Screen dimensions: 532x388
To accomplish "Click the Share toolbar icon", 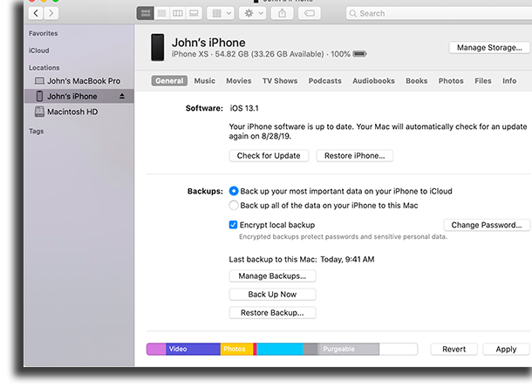I will pos(283,13).
